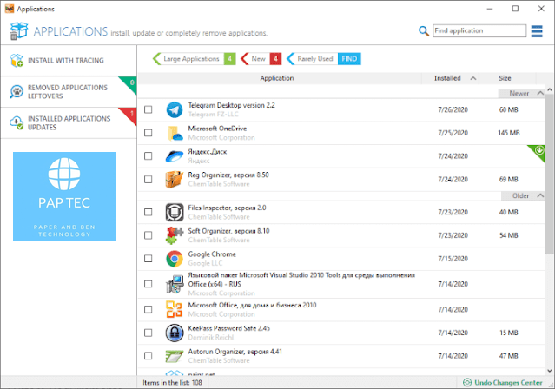
Task: Click the Undo Changes Center circular icon
Action: click(467, 382)
